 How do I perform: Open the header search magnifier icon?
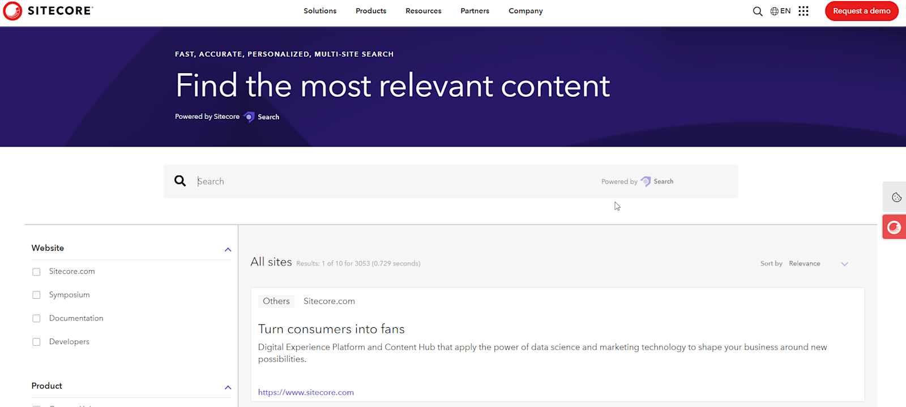pos(758,11)
